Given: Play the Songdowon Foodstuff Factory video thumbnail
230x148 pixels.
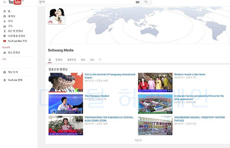Looking at the screenshot, I should pyautogui.click(x=155, y=126).
